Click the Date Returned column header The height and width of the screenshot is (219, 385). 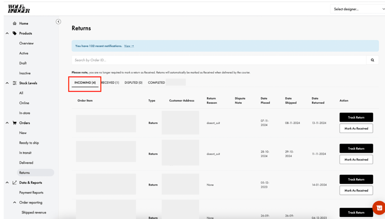(318, 101)
